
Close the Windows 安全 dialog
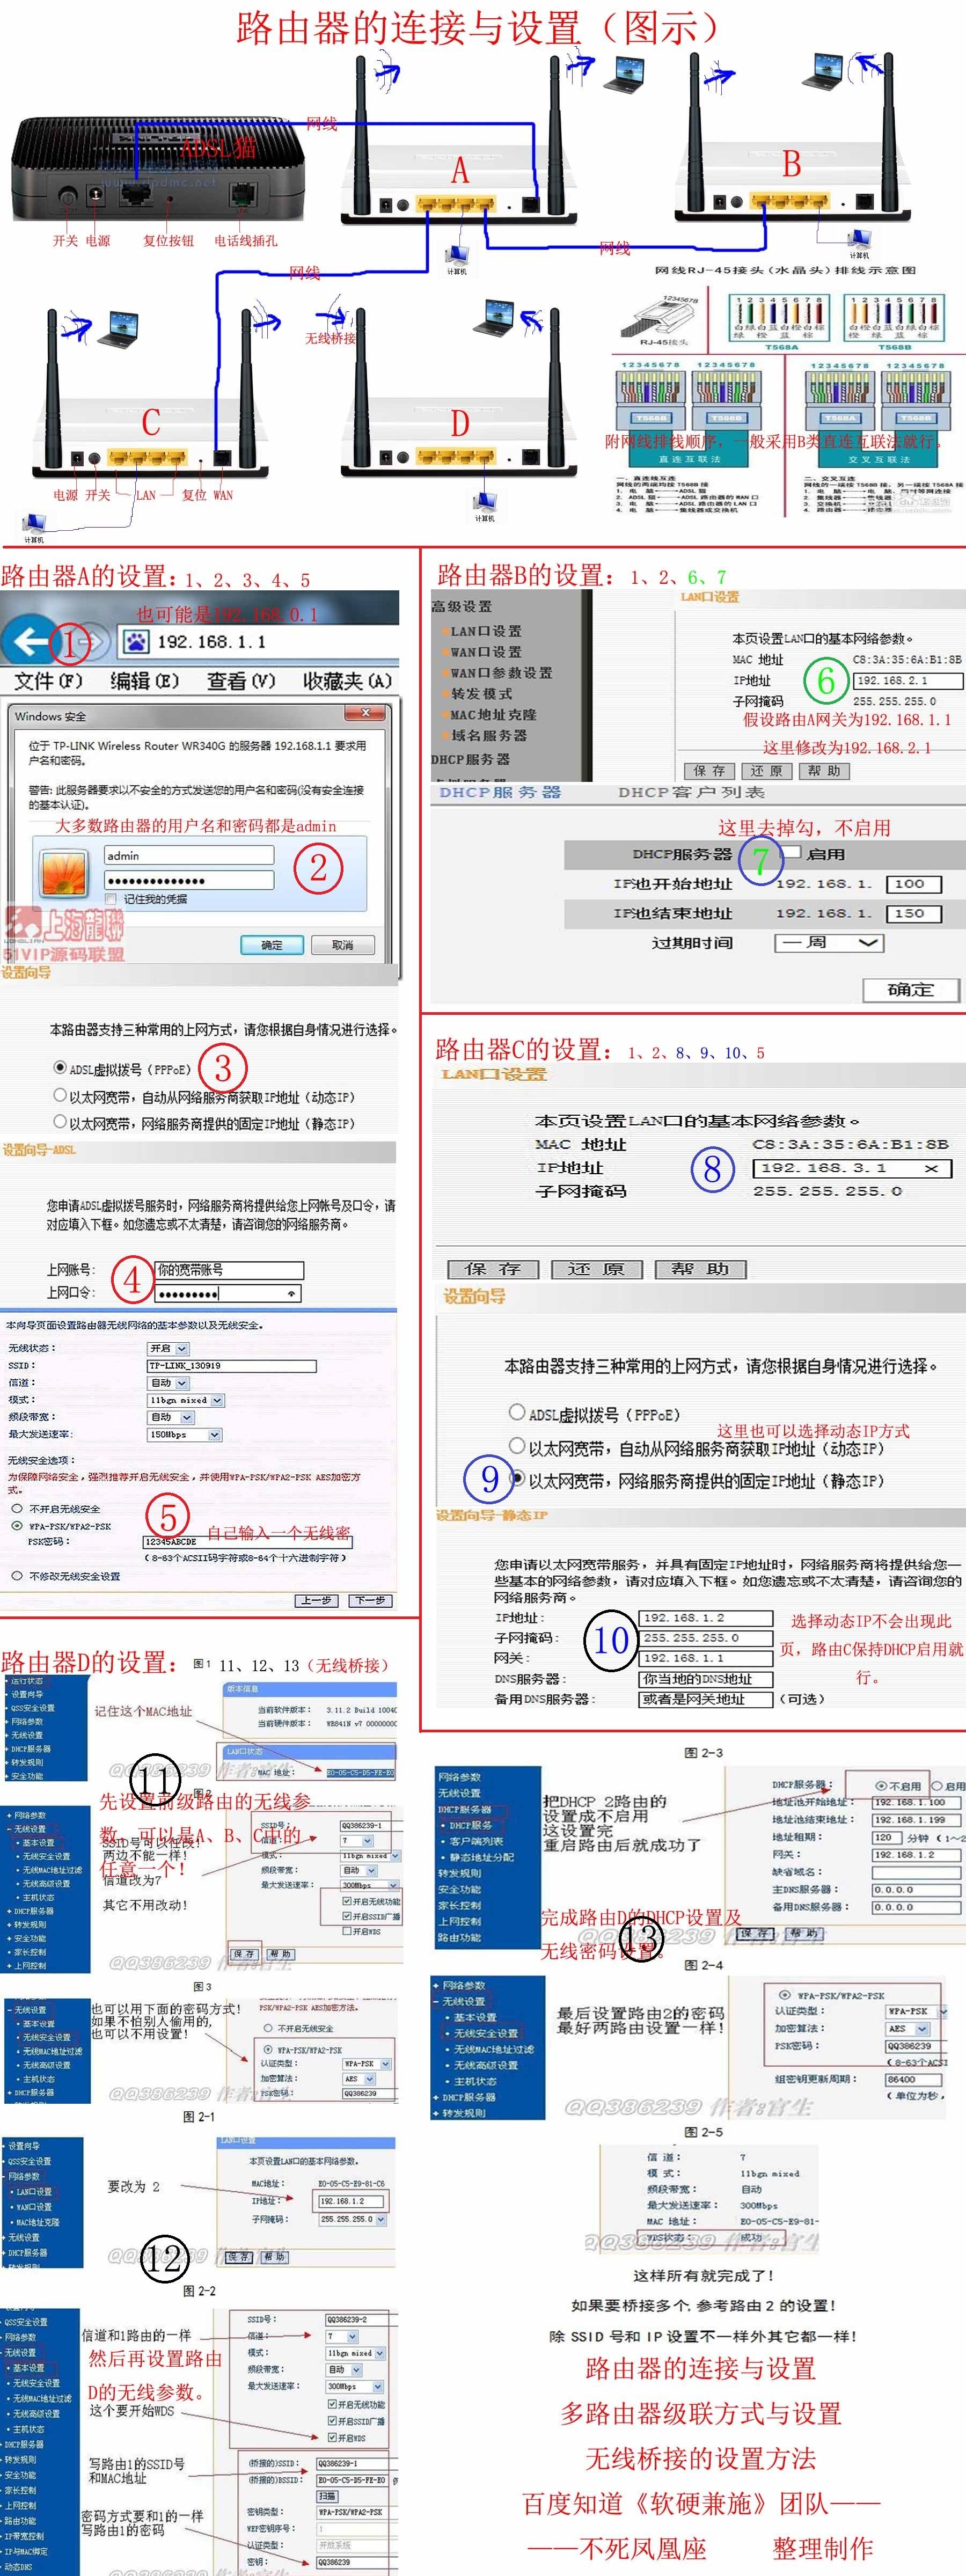[x=366, y=712]
